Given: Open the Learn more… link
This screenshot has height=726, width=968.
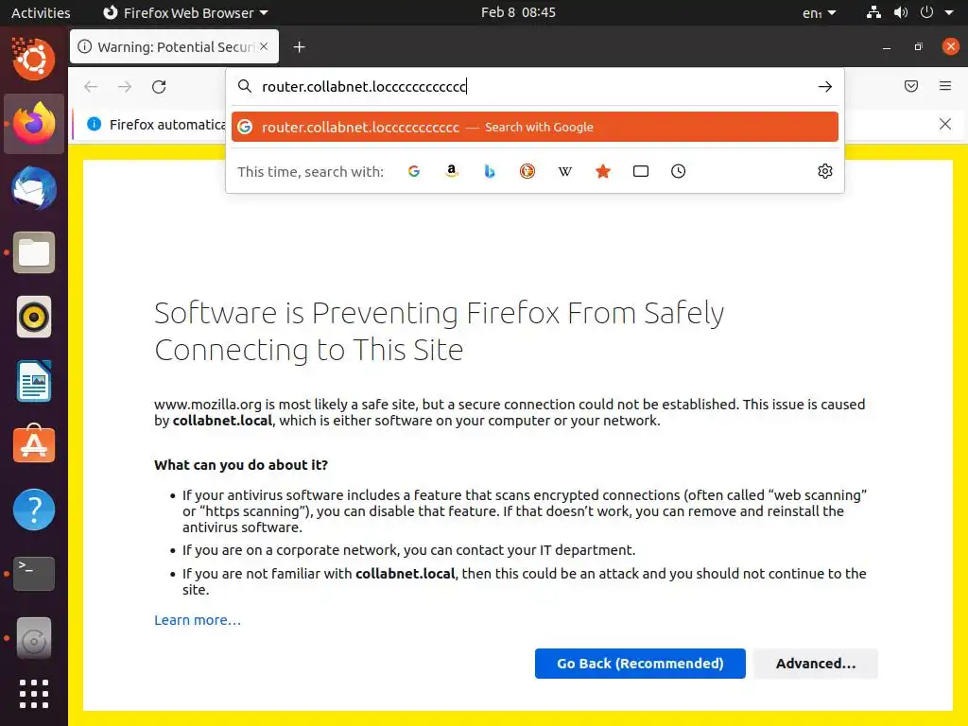Looking at the screenshot, I should pos(198,620).
